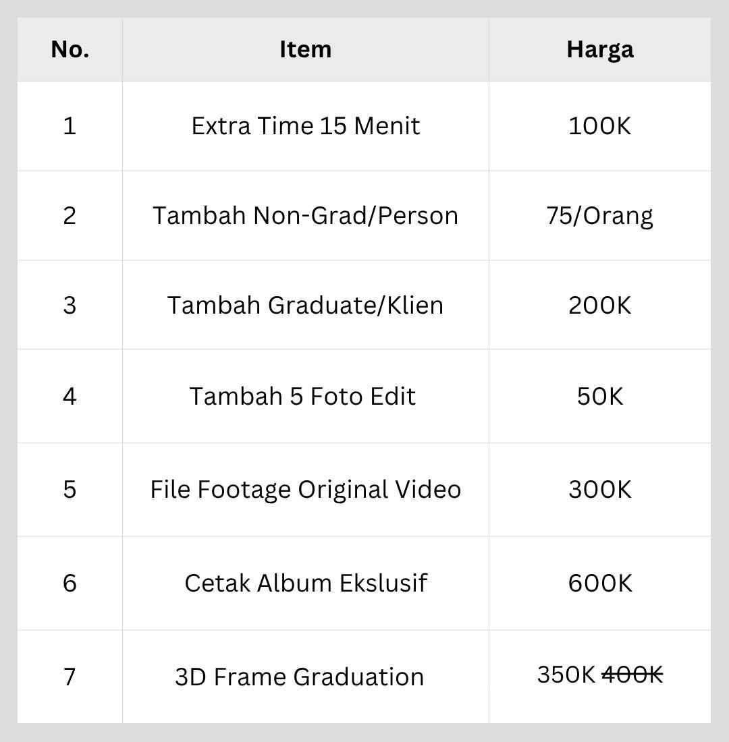Click the discounted 350K price
Viewport: 729px width, 742px height.
566,675
